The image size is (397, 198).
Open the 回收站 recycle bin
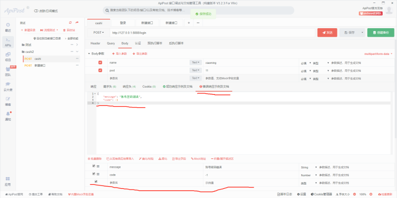(x=69, y=30)
